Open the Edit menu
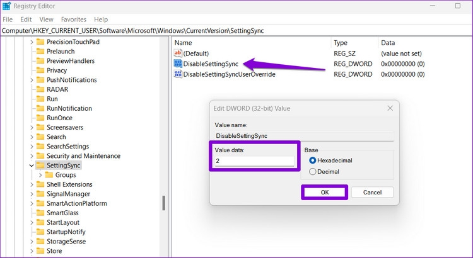Viewport: 473px width, 258px height. click(x=26, y=20)
